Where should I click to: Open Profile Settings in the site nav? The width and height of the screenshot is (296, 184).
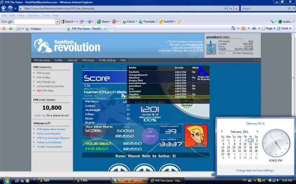click(107, 61)
